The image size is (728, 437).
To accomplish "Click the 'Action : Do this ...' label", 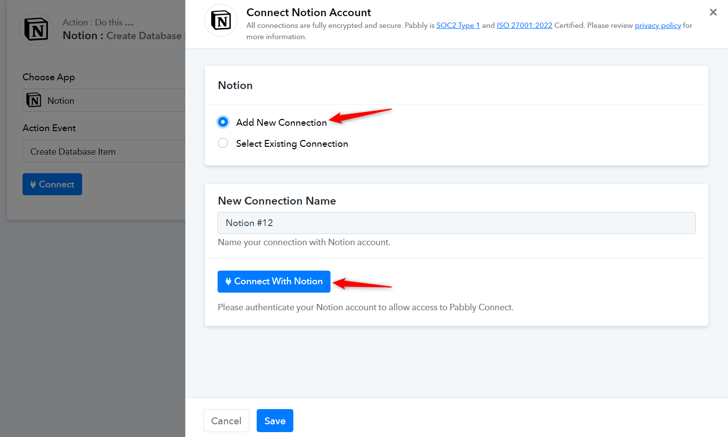I will 98,23.
